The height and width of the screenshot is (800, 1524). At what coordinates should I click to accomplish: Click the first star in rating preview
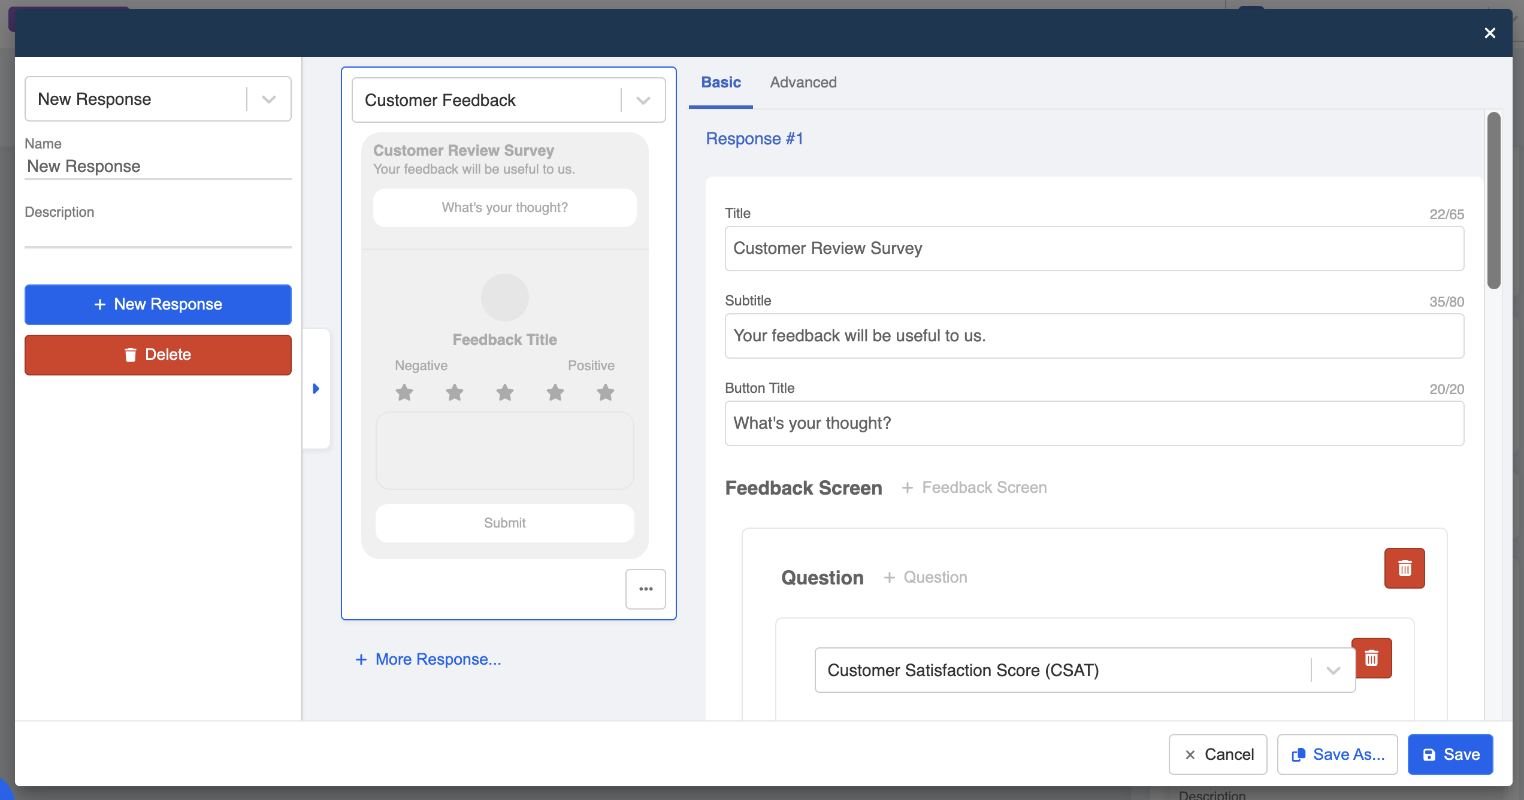coord(404,393)
